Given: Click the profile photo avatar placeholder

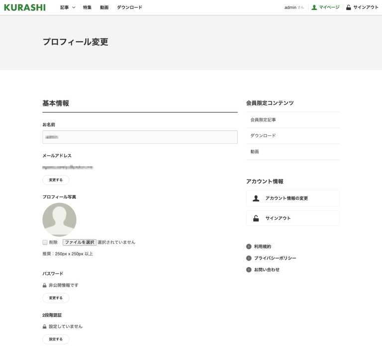Looking at the screenshot, I should click(x=59, y=219).
